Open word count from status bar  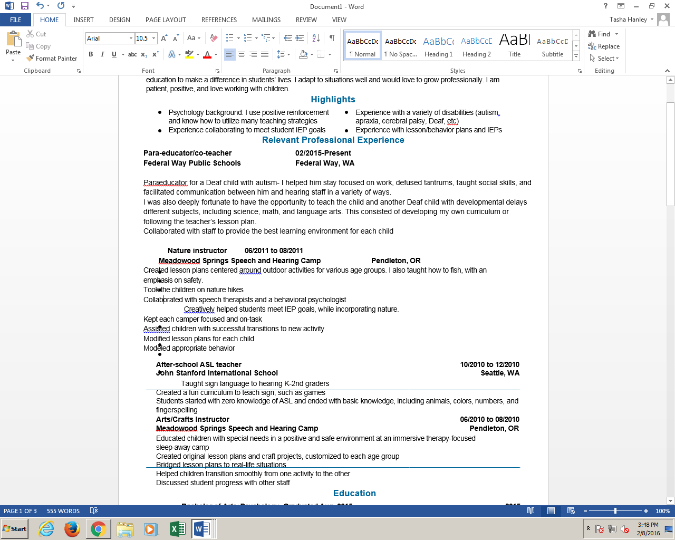click(x=63, y=510)
